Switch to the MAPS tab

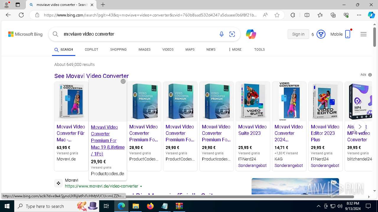point(190,49)
